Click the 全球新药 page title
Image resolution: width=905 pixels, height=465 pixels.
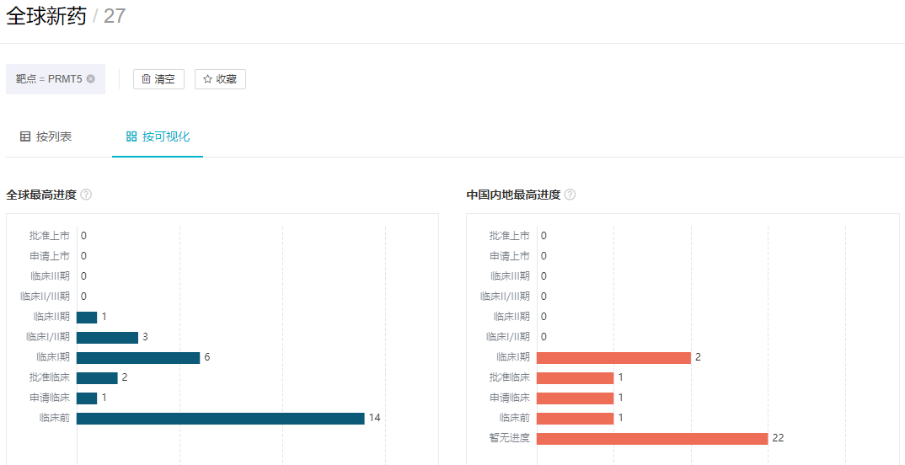point(46,15)
